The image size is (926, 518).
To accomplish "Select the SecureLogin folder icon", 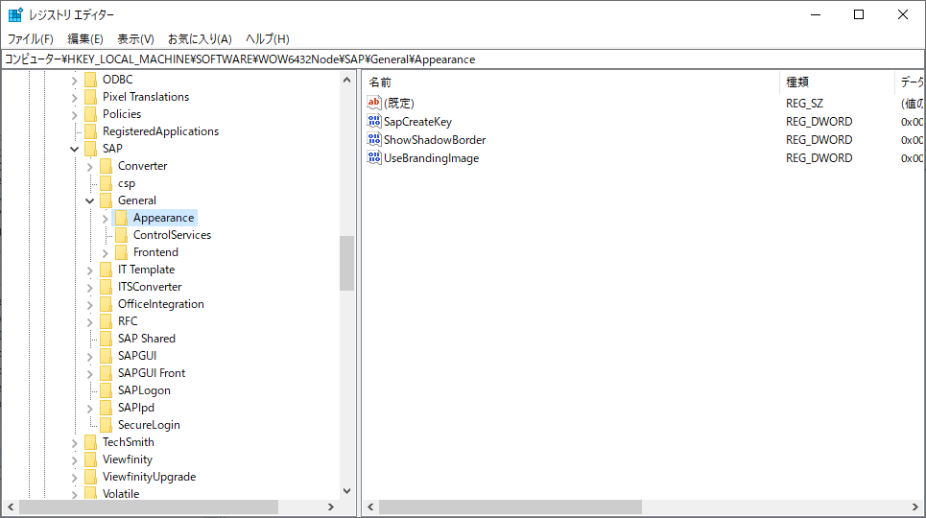I will pos(106,425).
